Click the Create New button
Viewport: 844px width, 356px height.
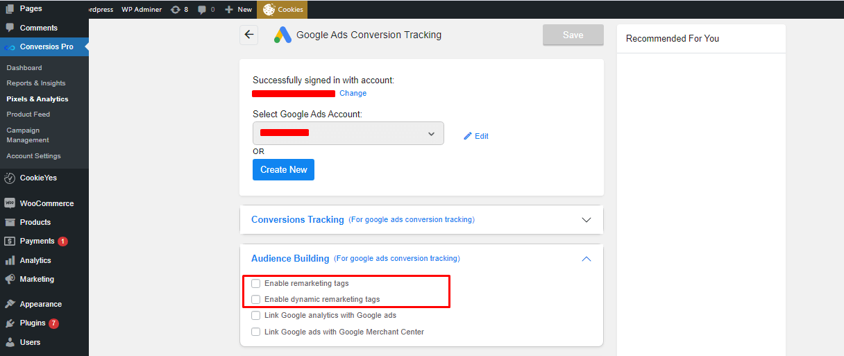284,170
